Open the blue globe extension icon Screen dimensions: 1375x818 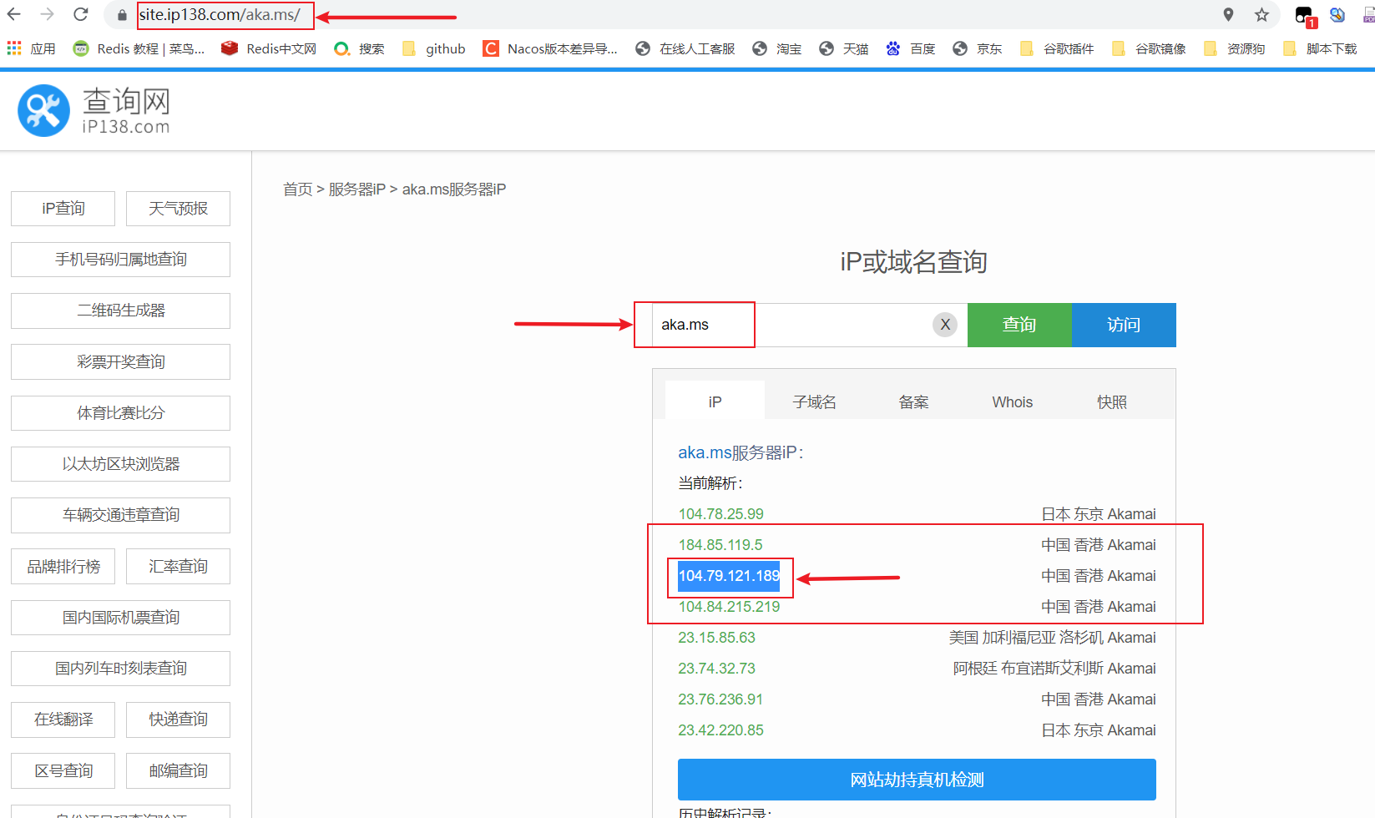coord(1337,14)
